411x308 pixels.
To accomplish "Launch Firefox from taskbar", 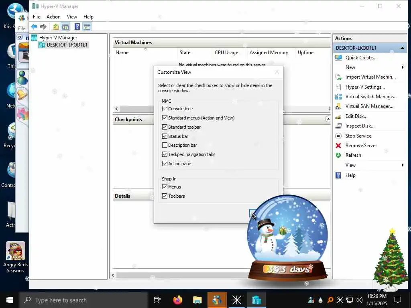I will point(178,300).
